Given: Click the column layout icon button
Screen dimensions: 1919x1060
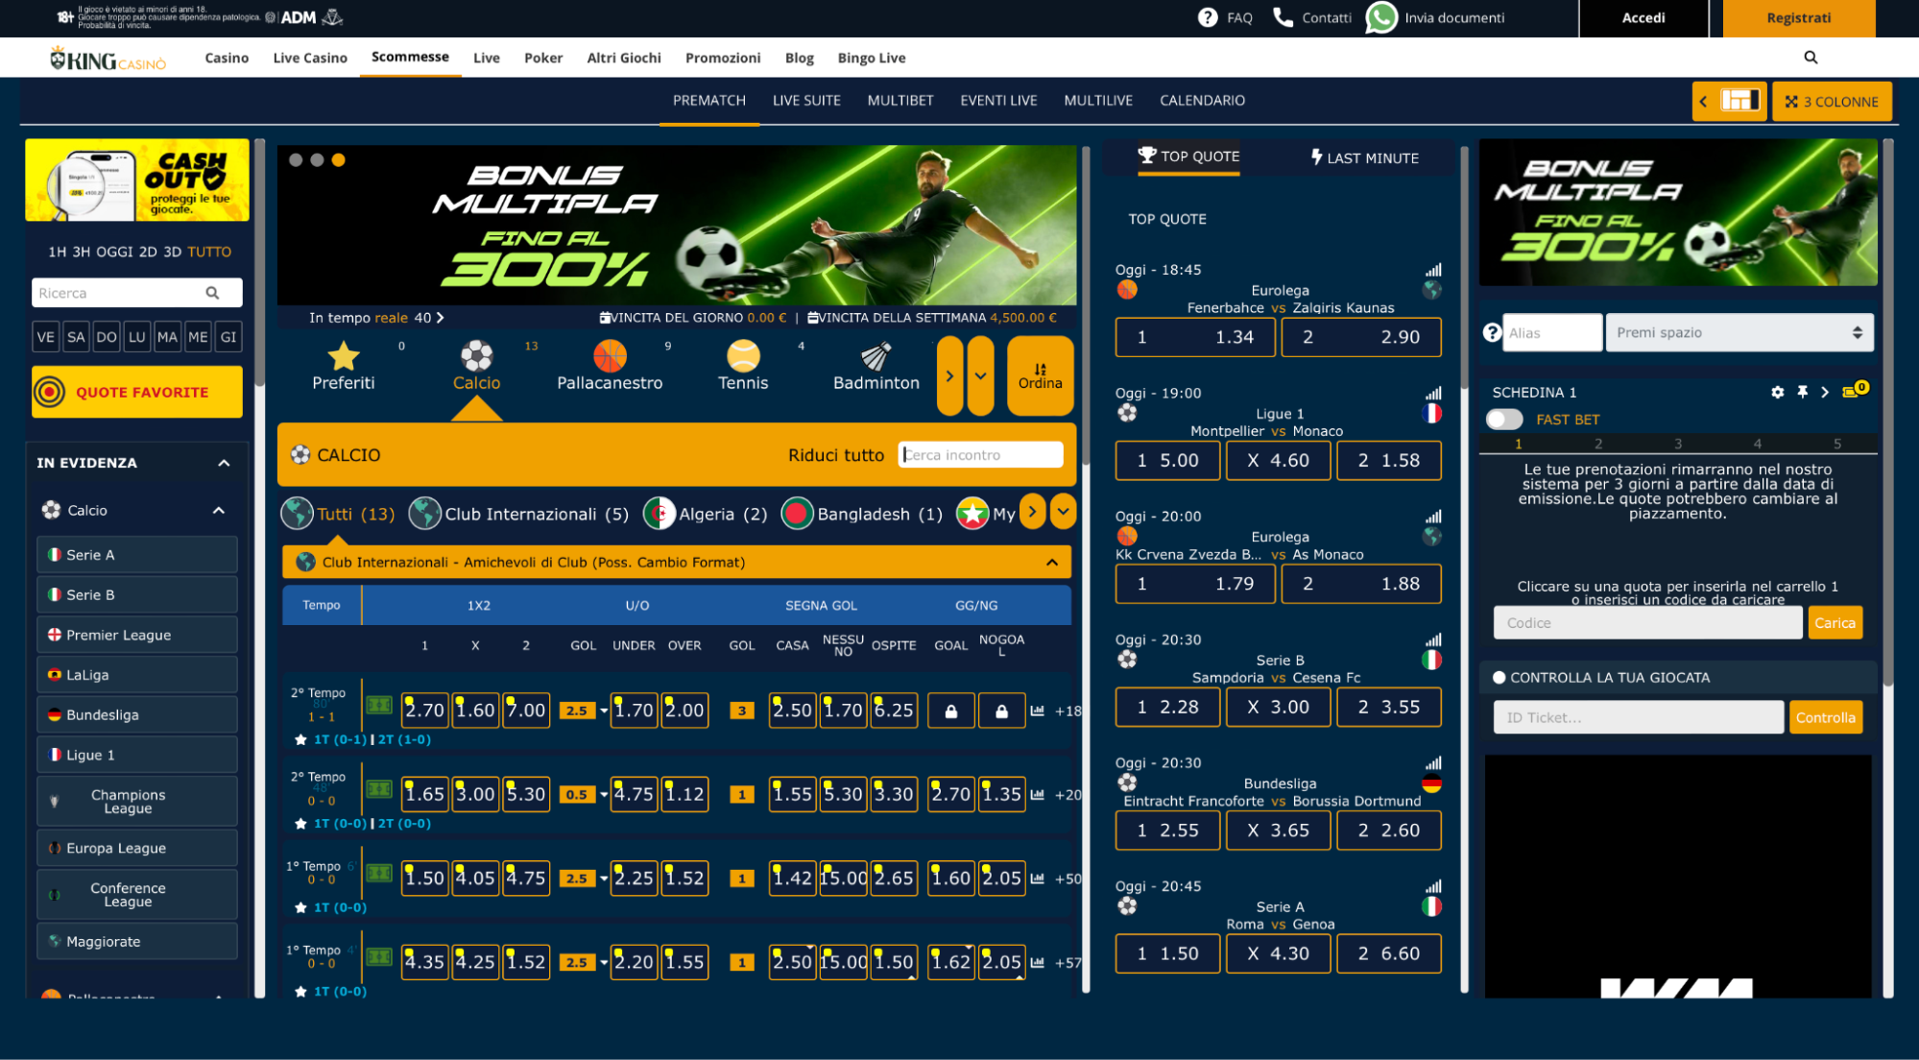Looking at the screenshot, I should tap(1739, 101).
